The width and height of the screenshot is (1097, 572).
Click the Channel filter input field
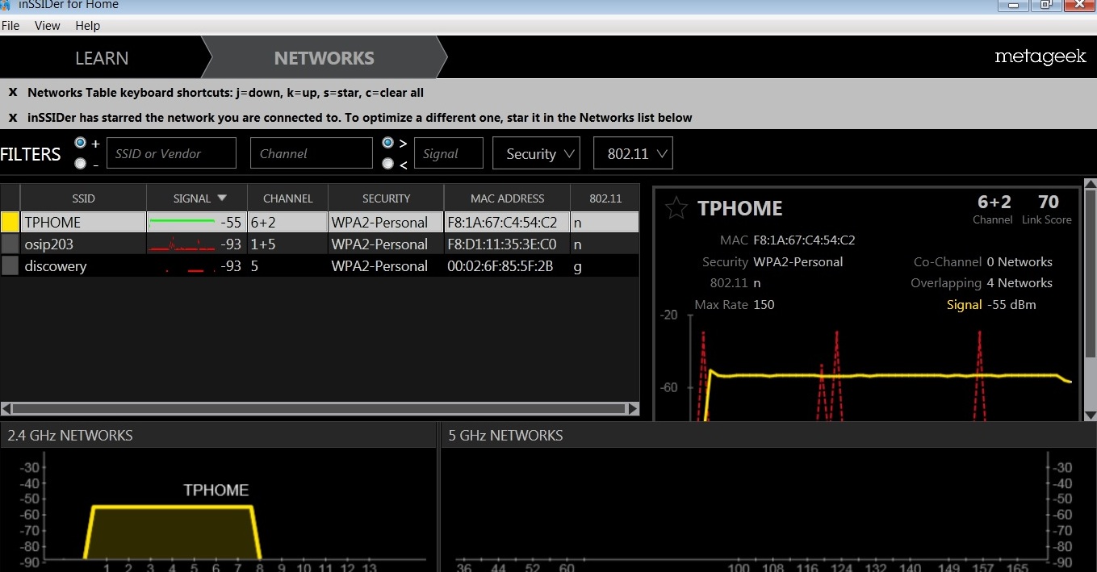311,153
